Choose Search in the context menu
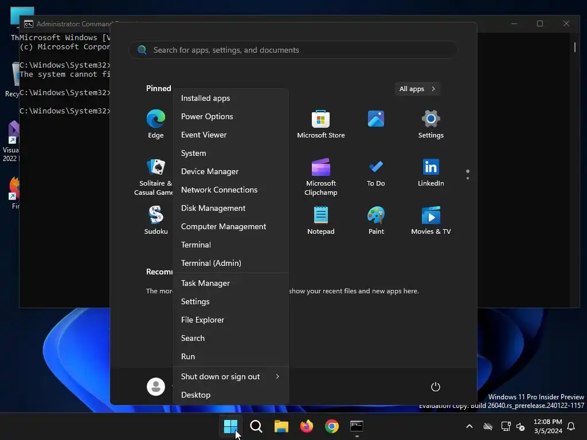Viewport: 587px width, 440px height. pyautogui.click(x=230, y=338)
